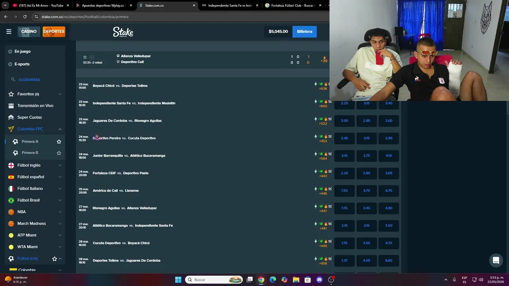Open the browser tab search dropdown
The width and height of the screenshot is (509, 286).
coord(5,6)
